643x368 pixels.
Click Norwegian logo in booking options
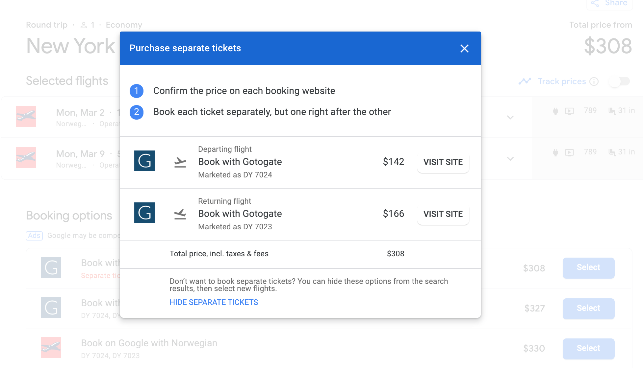(x=51, y=348)
